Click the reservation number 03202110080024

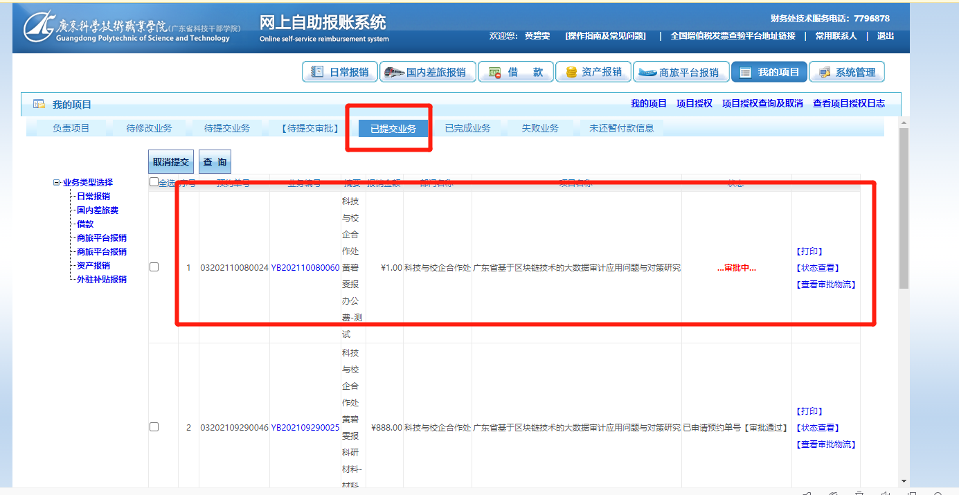pyautogui.click(x=234, y=267)
